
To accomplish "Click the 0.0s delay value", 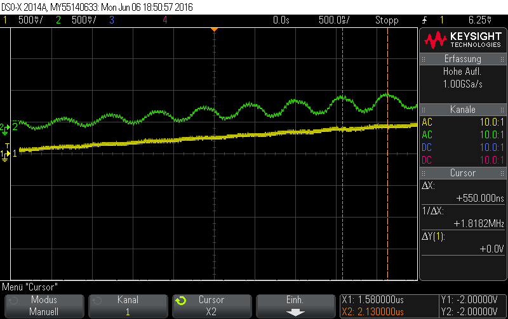I will [281, 20].
